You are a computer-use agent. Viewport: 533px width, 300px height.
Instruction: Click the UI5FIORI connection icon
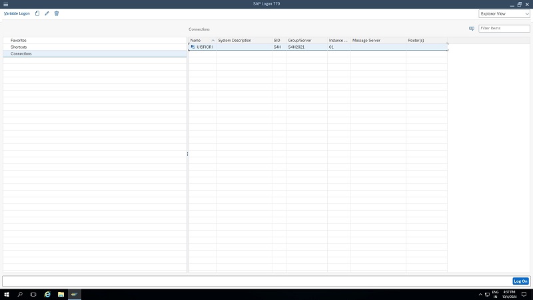pos(193,47)
